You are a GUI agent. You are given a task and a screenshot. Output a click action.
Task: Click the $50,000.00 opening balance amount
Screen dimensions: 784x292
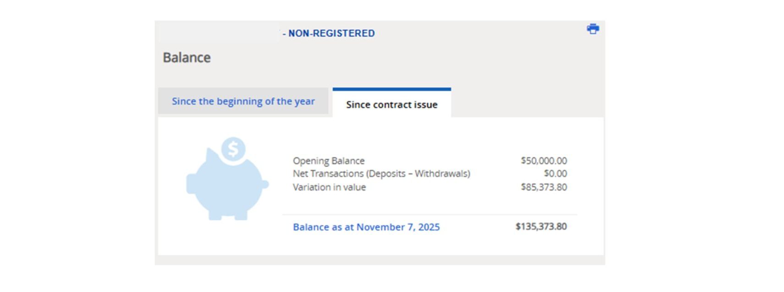pyautogui.click(x=544, y=161)
